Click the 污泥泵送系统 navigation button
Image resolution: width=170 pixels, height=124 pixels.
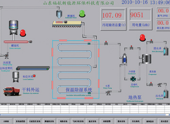pyautogui.click(x=35, y=121)
